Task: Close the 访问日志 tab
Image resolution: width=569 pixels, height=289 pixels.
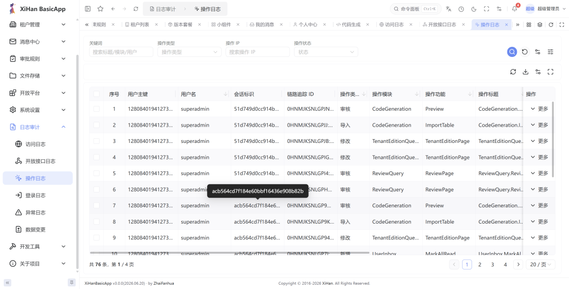Action: click(411, 25)
